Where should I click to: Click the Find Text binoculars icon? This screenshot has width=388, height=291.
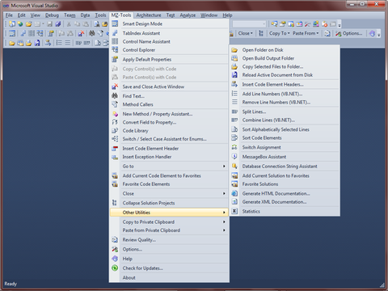(115, 96)
